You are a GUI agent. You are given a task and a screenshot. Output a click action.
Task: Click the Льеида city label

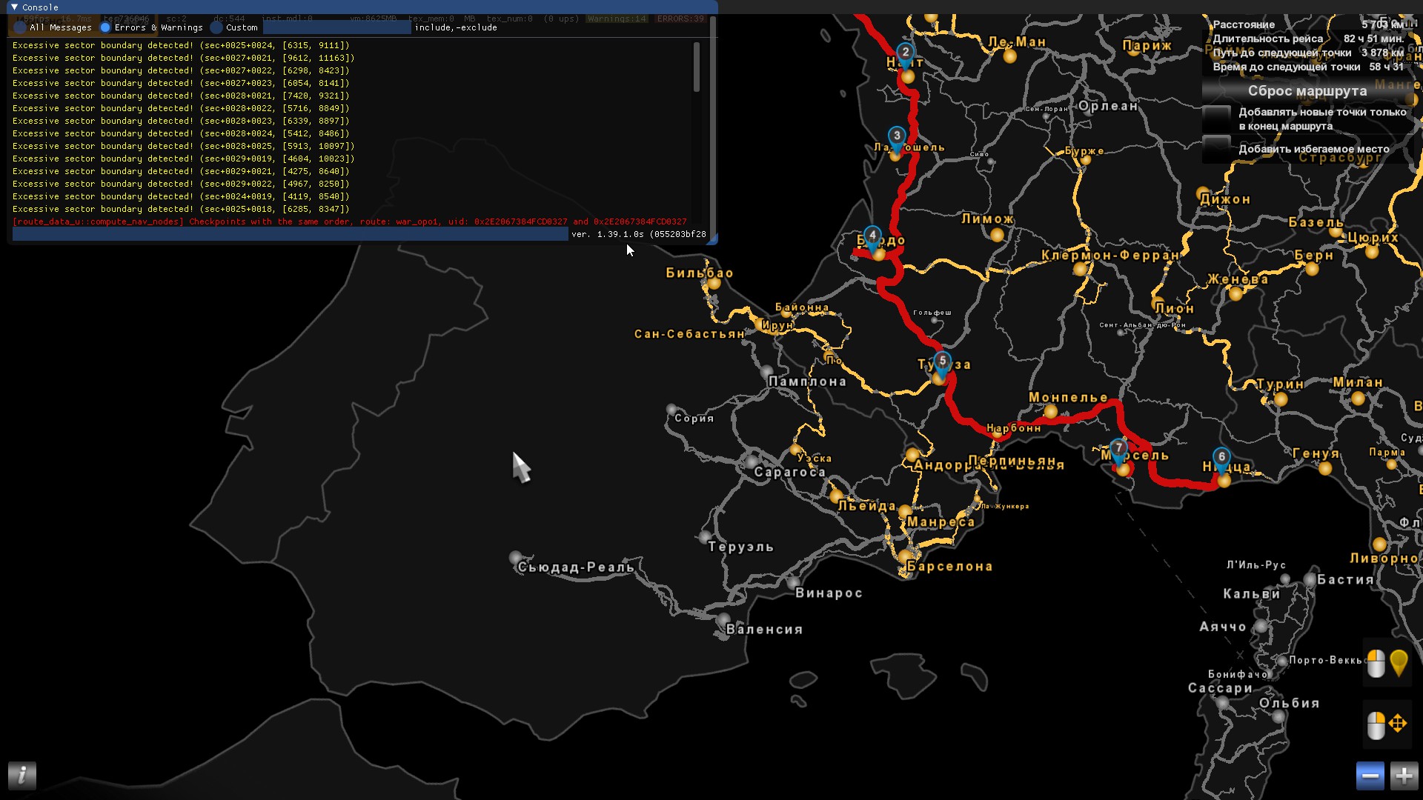pos(866,506)
